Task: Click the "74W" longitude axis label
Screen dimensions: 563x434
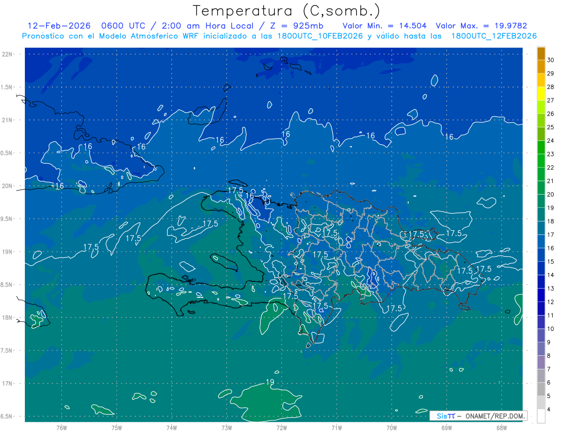Action: (172, 428)
